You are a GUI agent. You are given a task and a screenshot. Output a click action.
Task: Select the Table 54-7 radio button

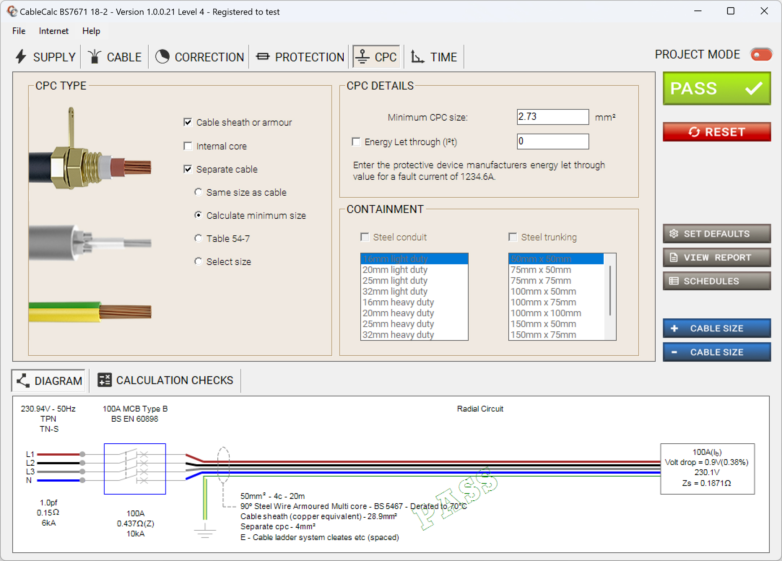(199, 238)
